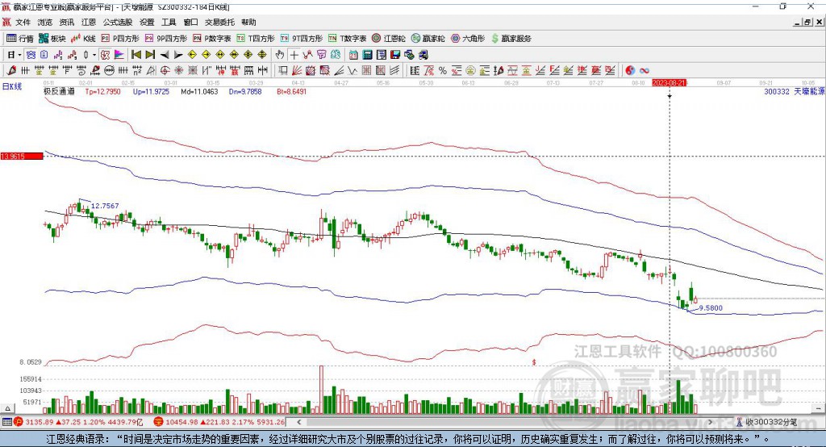Select the red circle-crosshair target tool
Screen dimensions: 826x447
point(165,71)
